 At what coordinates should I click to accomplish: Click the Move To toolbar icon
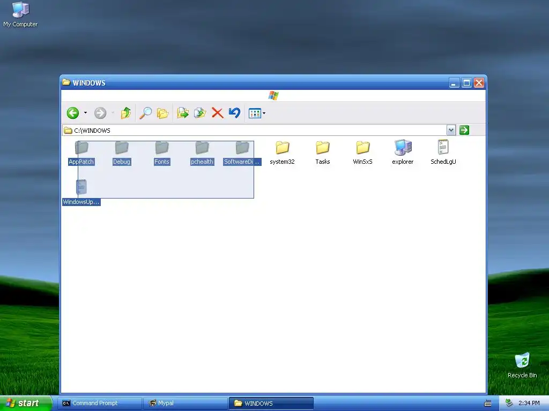click(183, 113)
